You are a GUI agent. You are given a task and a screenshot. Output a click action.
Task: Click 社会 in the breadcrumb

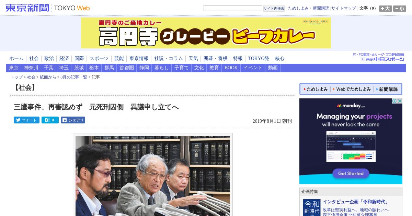(x=31, y=77)
